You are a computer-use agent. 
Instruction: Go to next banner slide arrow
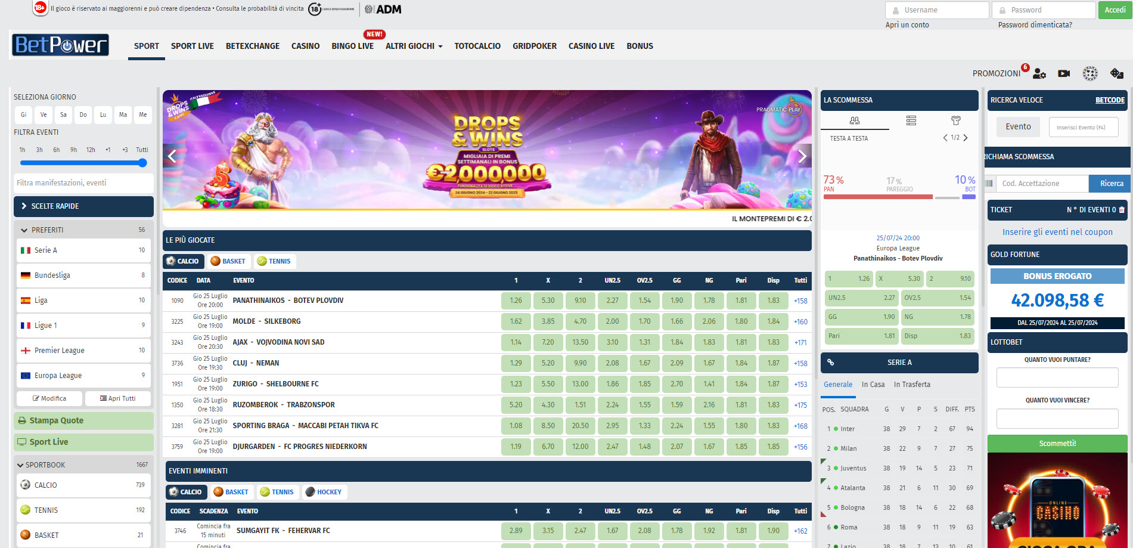point(802,156)
